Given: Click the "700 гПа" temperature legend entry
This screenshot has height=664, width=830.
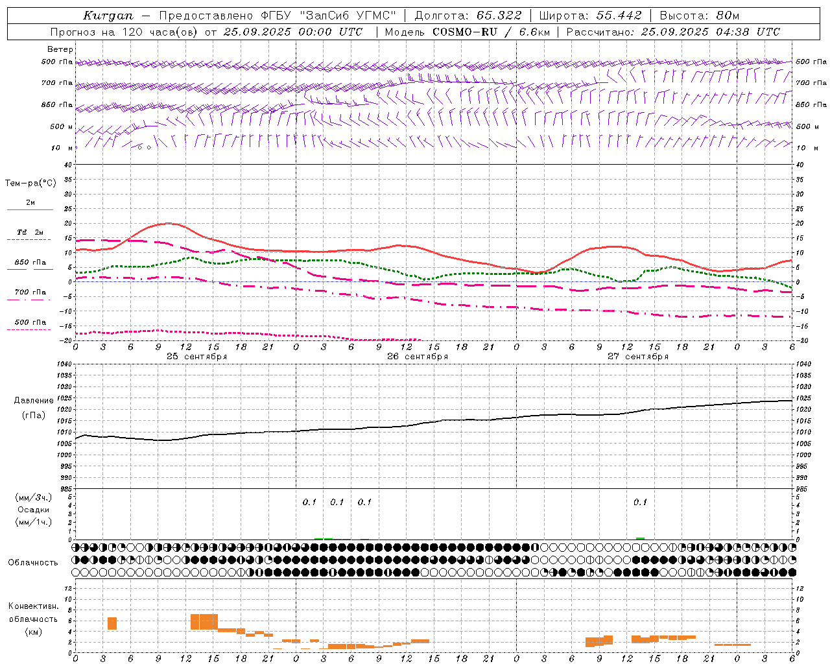Looking at the screenshot, I should (30, 292).
